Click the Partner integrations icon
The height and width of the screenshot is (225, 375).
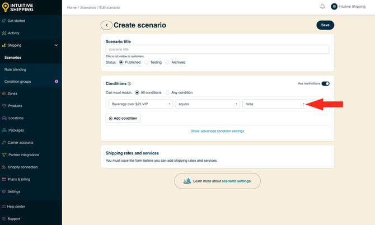(x=4, y=154)
